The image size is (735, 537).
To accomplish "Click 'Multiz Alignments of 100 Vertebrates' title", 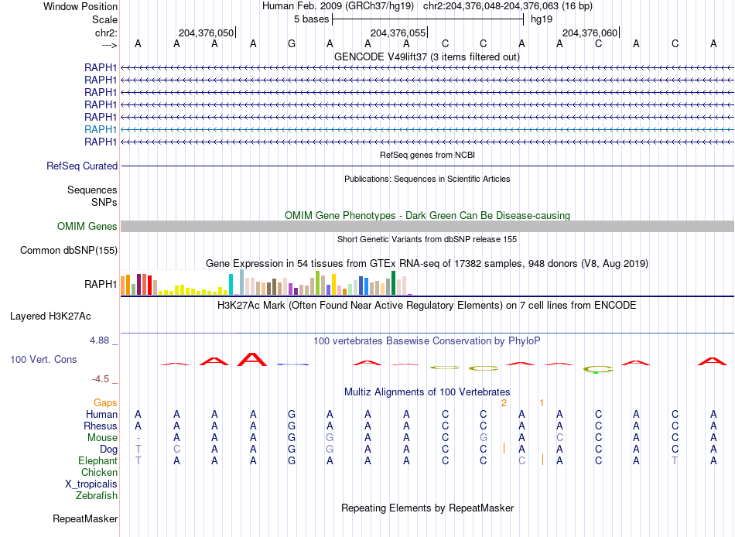I will click(427, 392).
